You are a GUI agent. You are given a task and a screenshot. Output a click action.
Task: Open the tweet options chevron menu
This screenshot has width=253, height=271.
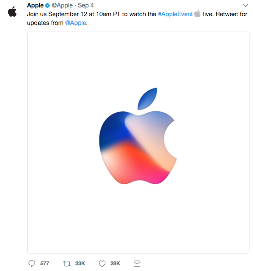(x=245, y=6)
